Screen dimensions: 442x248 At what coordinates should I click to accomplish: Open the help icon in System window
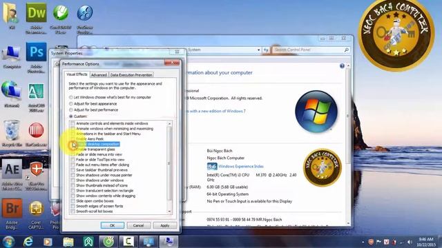(x=342, y=66)
